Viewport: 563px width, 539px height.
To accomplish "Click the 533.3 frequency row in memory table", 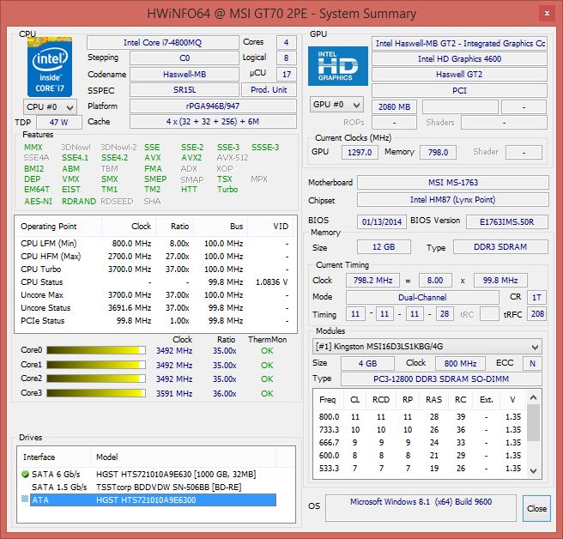I will [x=420, y=469].
